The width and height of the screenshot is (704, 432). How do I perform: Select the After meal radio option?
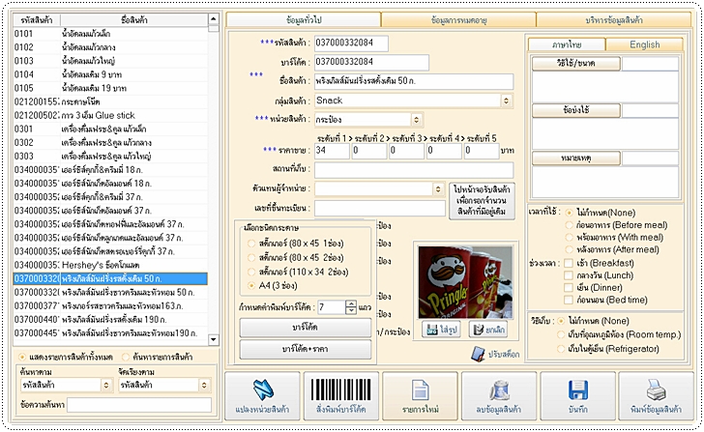pyautogui.click(x=570, y=249)
